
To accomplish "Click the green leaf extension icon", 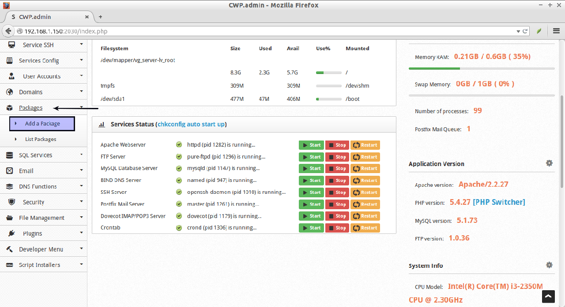I will point(539,31).
